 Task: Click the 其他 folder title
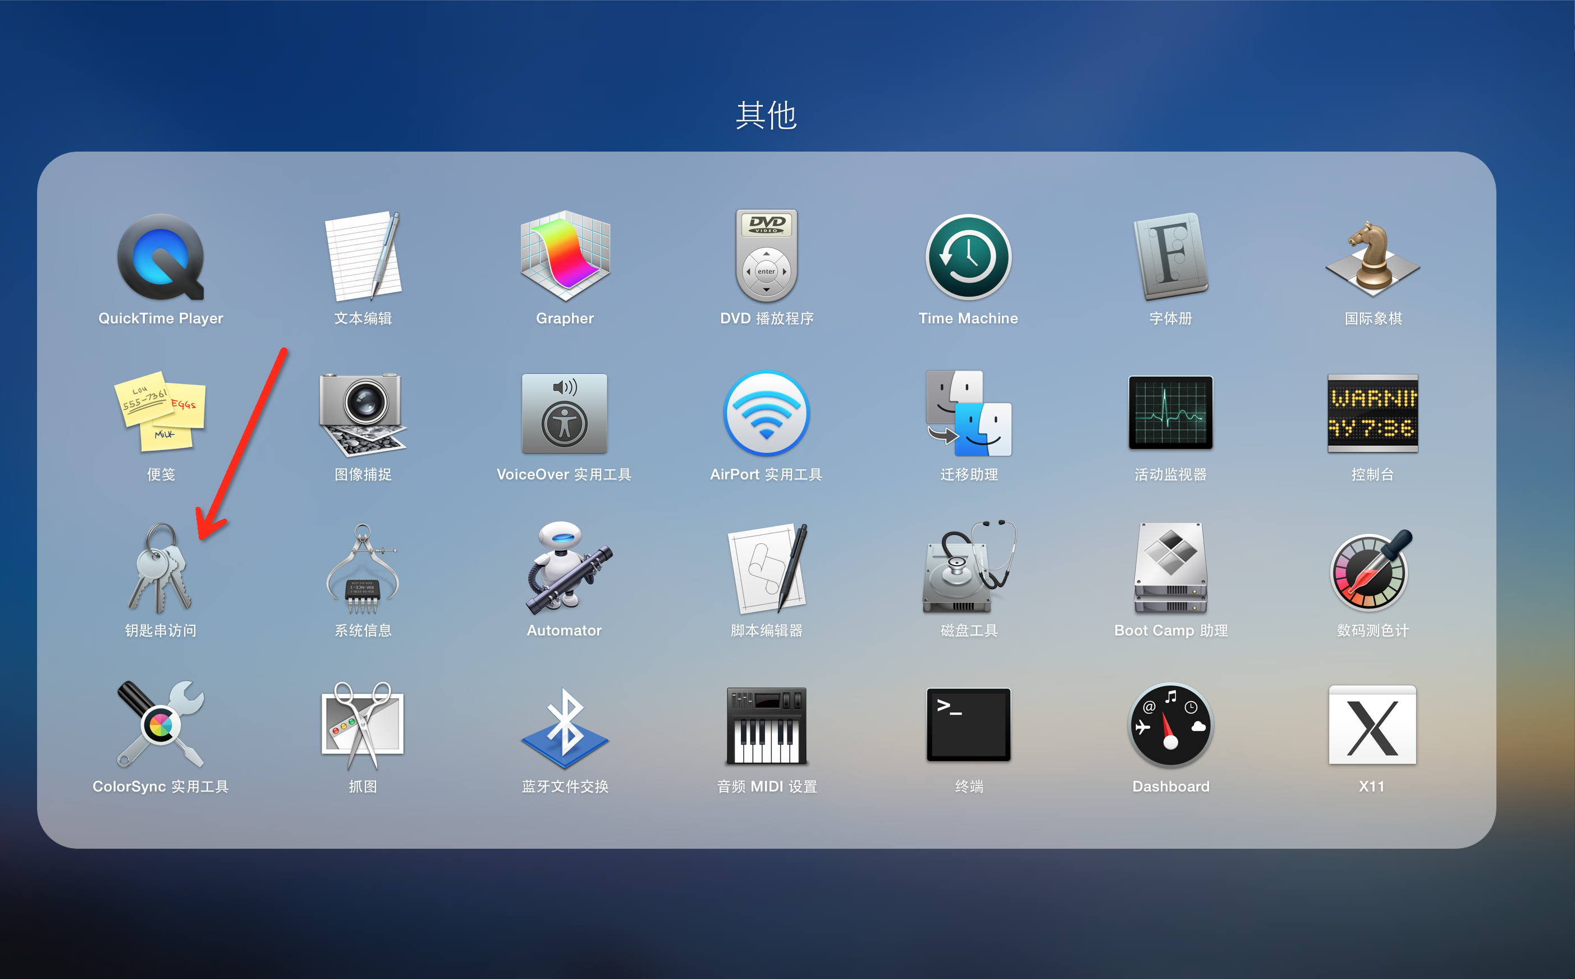coord(767,115)
